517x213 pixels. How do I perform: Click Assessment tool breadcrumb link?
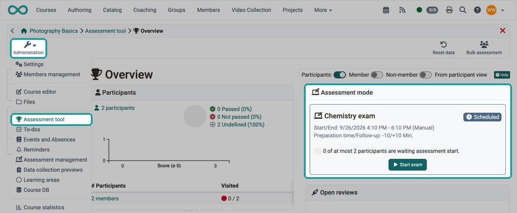pos(106,31)
